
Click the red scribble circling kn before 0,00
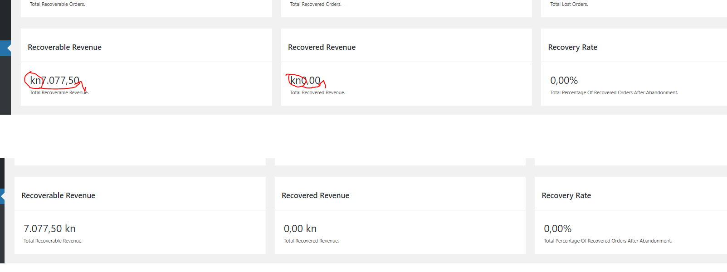click(297, 80)
